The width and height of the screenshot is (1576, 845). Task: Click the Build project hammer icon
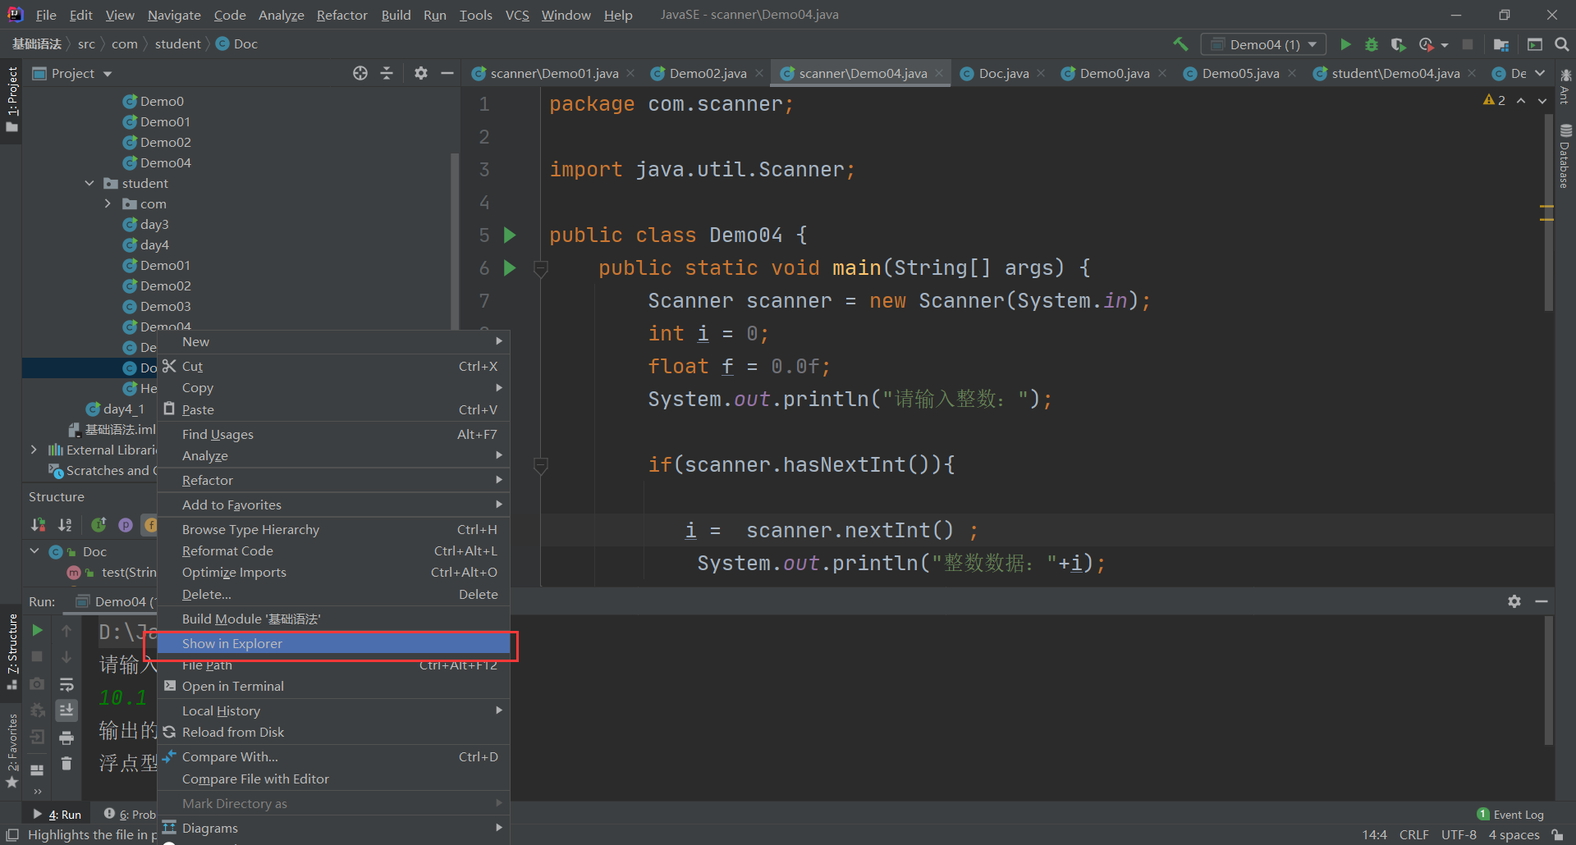(x=1180, y=44)
